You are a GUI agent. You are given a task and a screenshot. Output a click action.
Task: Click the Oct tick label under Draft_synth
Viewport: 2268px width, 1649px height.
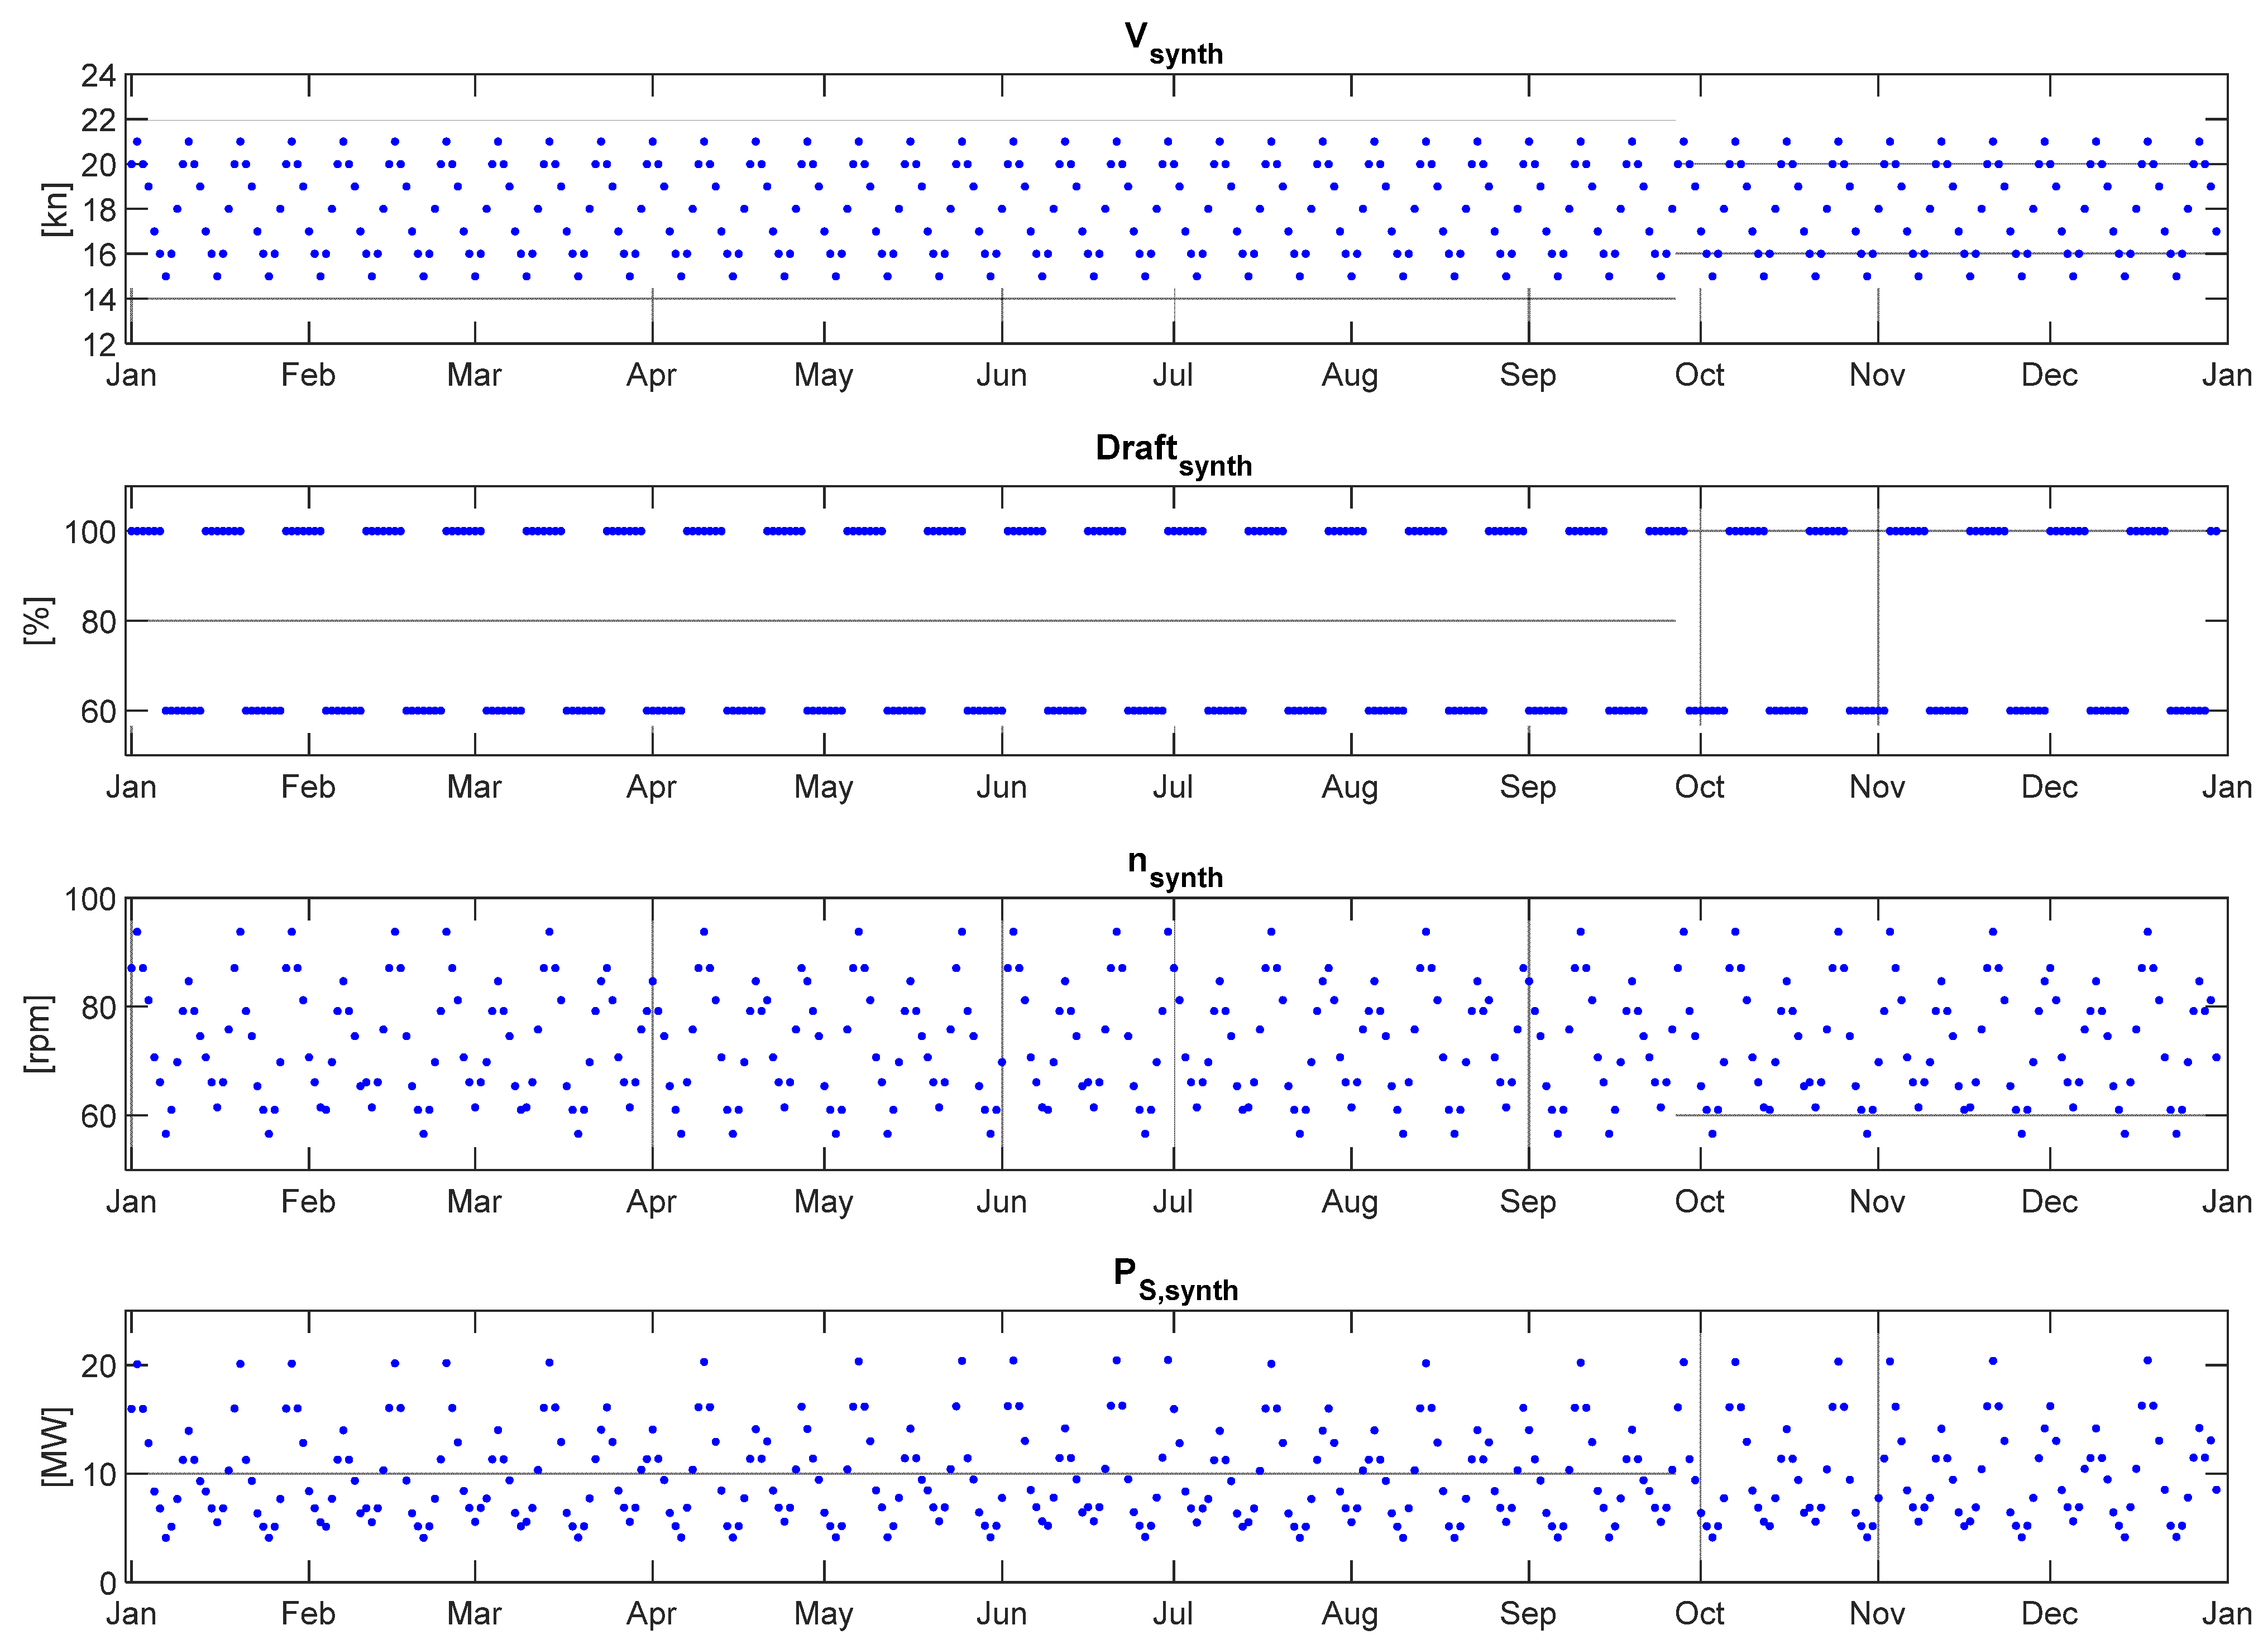[x=1702, y=788]
